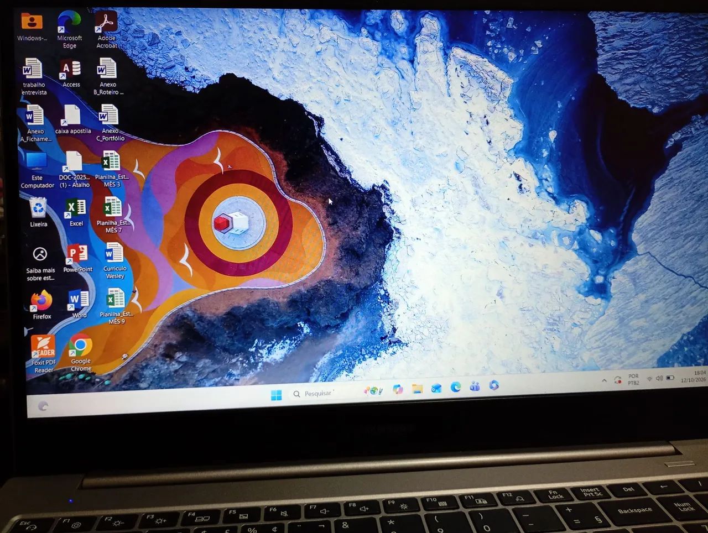Viewport: 708px width, 533px height.
Task: Expand the hidden icons tray chevron
Action: pos(604,380)
